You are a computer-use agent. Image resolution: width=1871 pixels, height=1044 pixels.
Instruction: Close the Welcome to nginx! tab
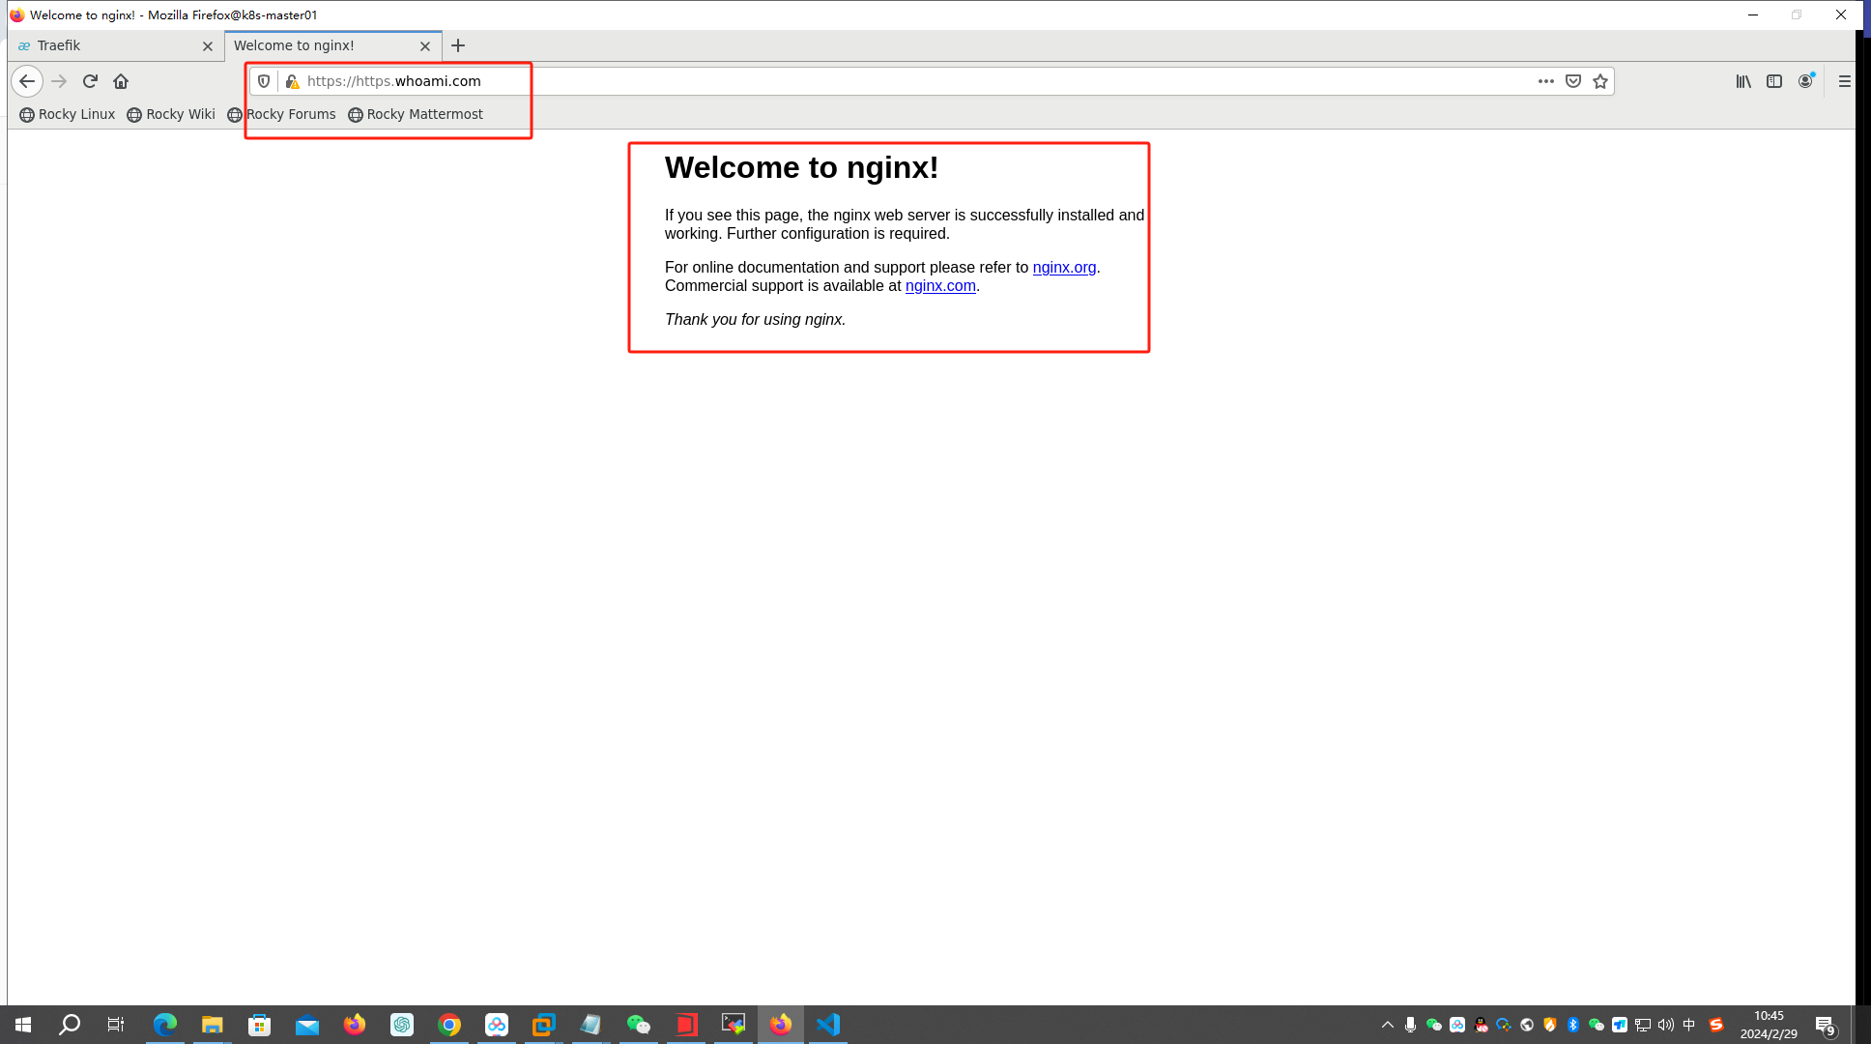[425, 45]
